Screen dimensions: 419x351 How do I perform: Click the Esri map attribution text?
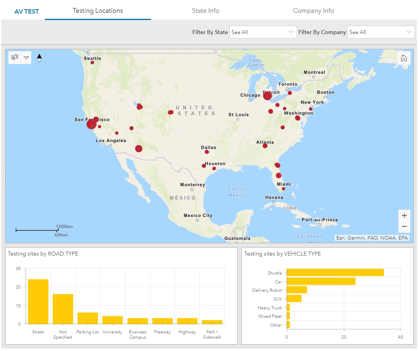point(372,238)
